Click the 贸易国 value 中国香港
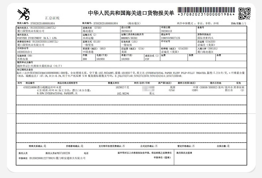The height and width of the screenshot is (178, 262). [x=88, y=52]
